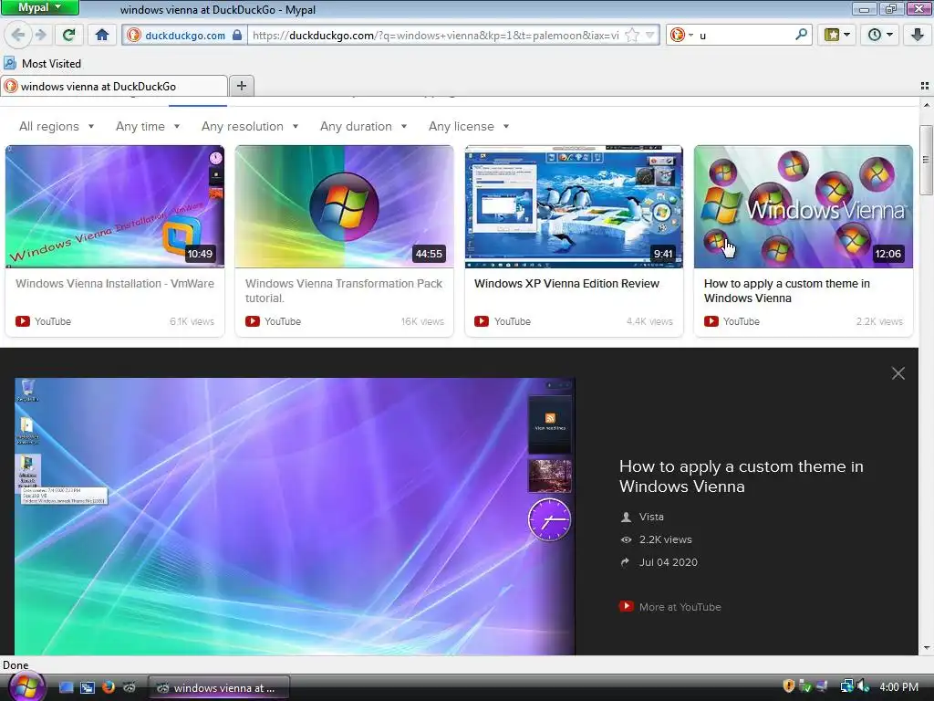
Task: Expand the address bar history dropdown
Action: tap(650, 36)
